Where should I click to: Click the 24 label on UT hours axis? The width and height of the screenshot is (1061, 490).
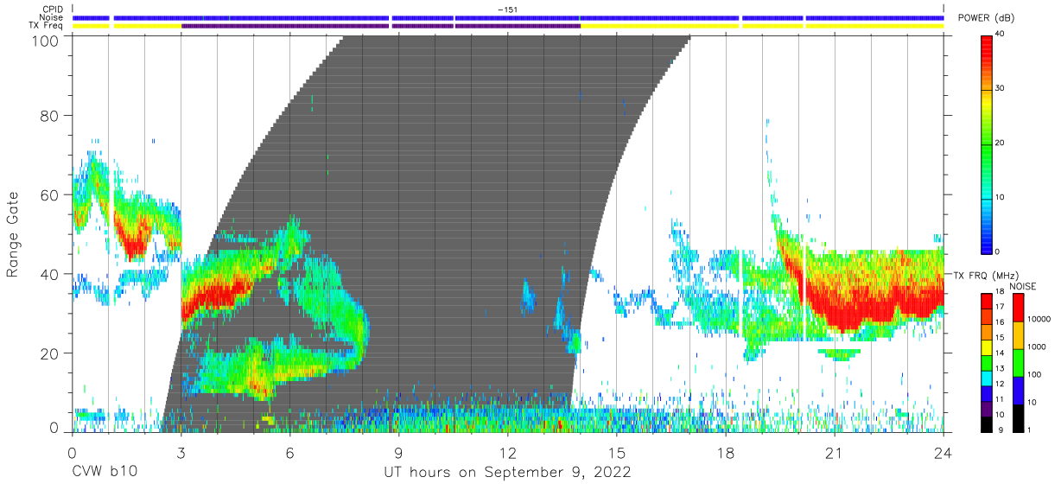[x=943, y=453]
